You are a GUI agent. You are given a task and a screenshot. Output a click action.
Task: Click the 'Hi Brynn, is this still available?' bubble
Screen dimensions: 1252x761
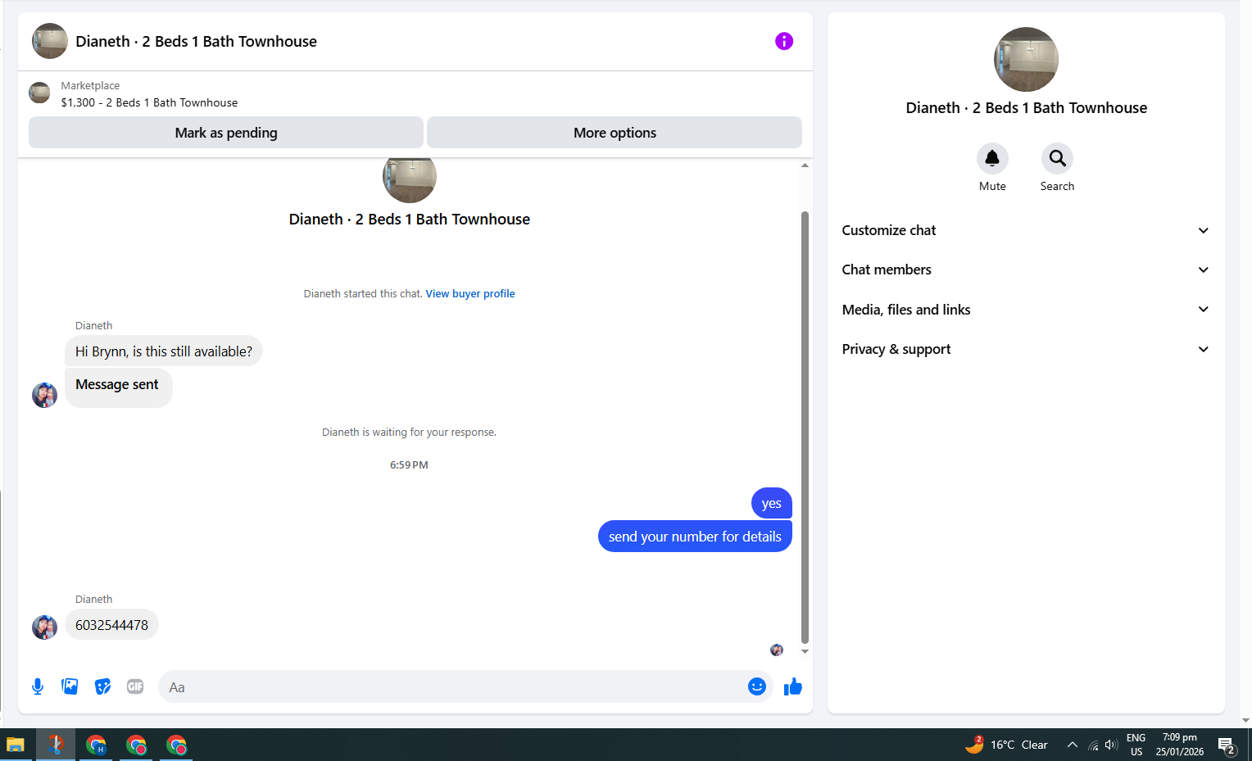tap(164, 351)
